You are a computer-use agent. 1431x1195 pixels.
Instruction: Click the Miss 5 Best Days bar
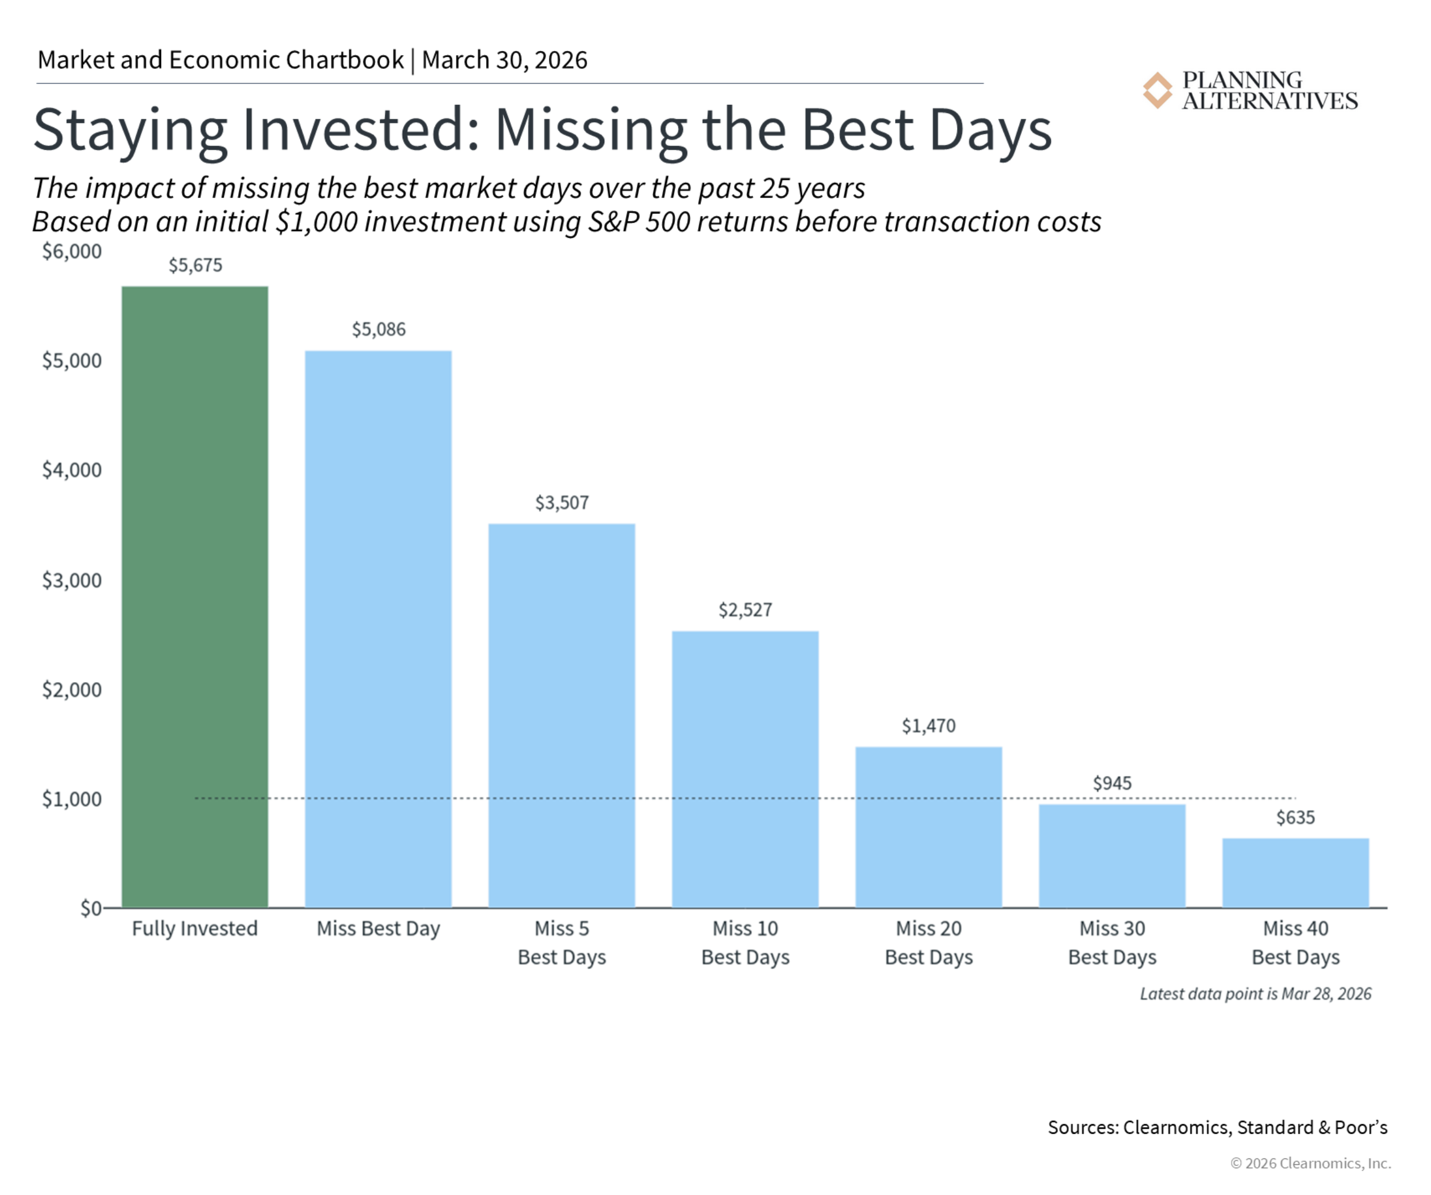(561, 715)
